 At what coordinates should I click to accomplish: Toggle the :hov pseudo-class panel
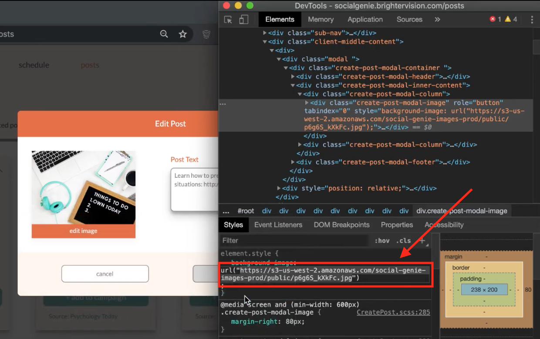click(x=382, y=240)
